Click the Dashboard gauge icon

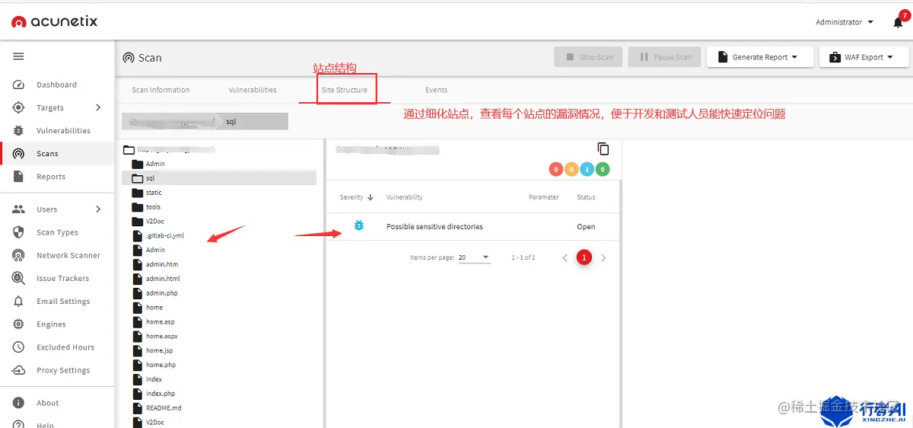(19, 85)
